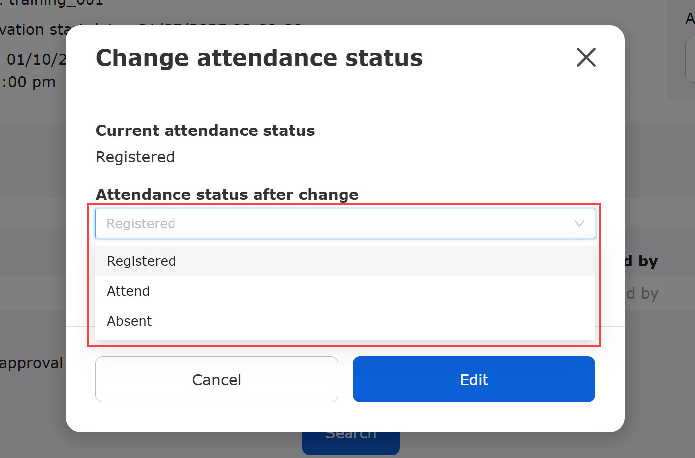Choose Attend from the status list
Viewport: 695px width, 458px height.
click(345, 291)
